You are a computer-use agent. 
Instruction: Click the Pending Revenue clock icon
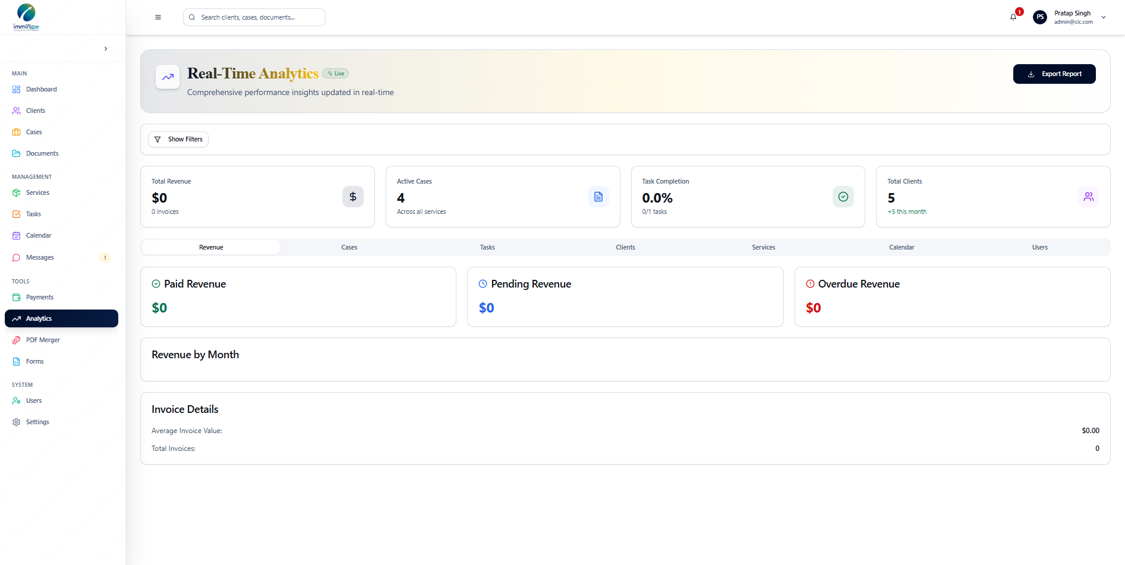pyautogui.click(x=483, y=284)
